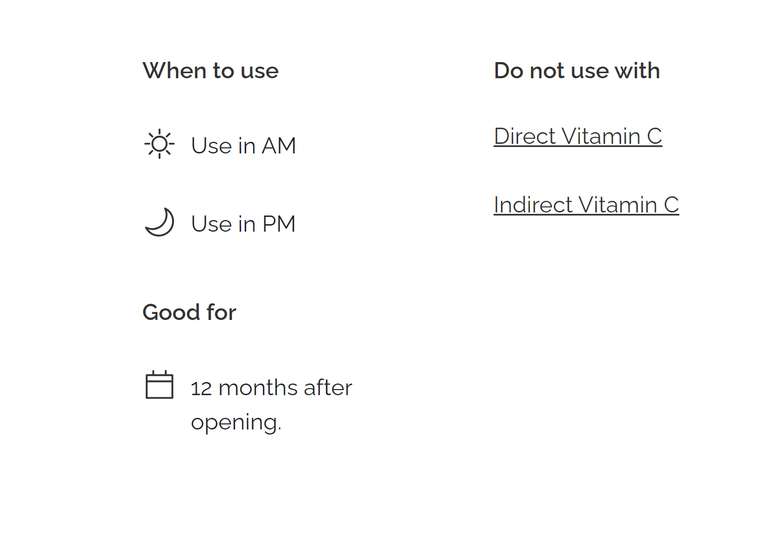
Task: Click the 'Do not use with' heading
Action: [x=577, y=71]
